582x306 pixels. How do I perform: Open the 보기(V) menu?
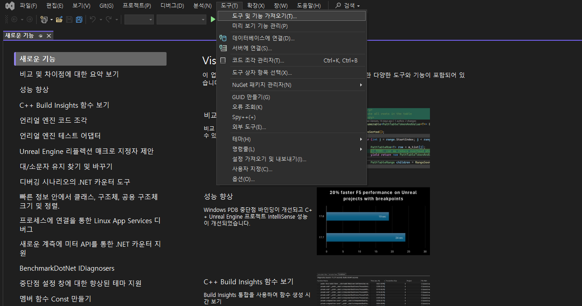(81, 5)
